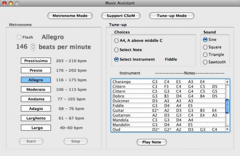
Task: Select the Triangle sound waveform
Action: [205, 55]
